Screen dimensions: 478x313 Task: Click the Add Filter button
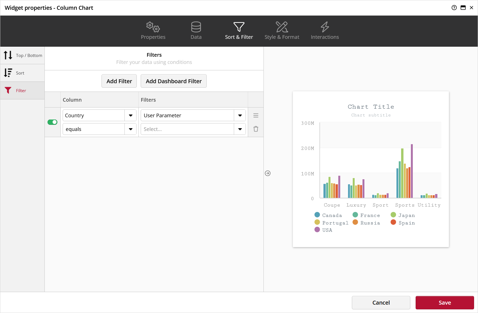pyautogui.click(x=119, y=81)
